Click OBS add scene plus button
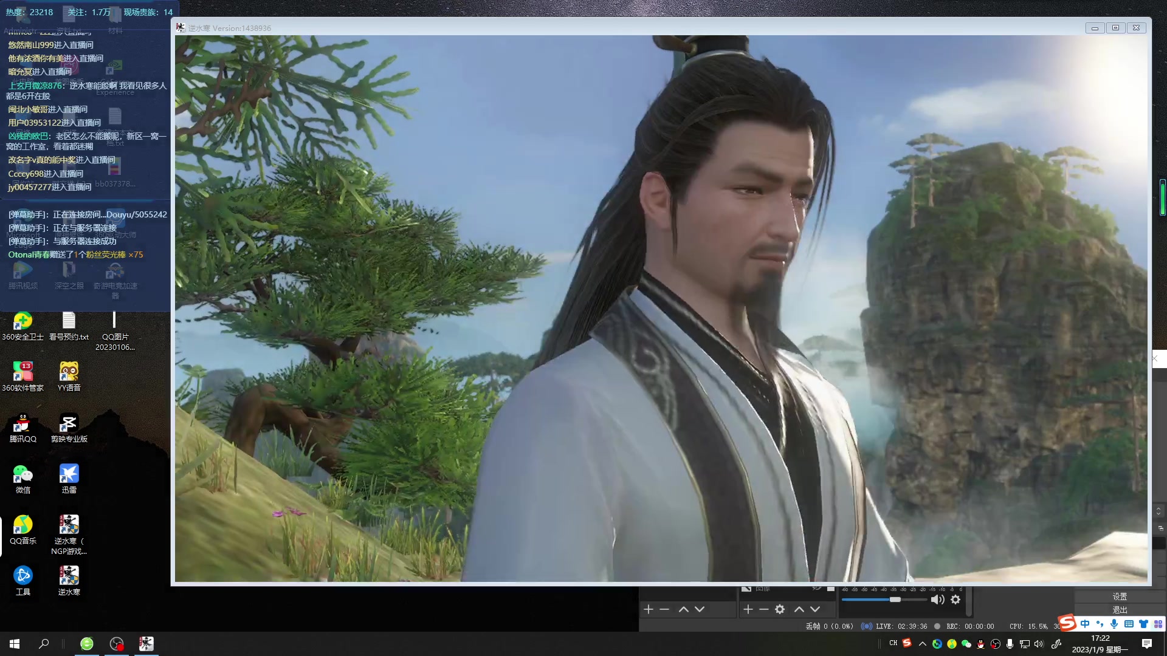Screen dimensions: 1167x656 point(649,609)
